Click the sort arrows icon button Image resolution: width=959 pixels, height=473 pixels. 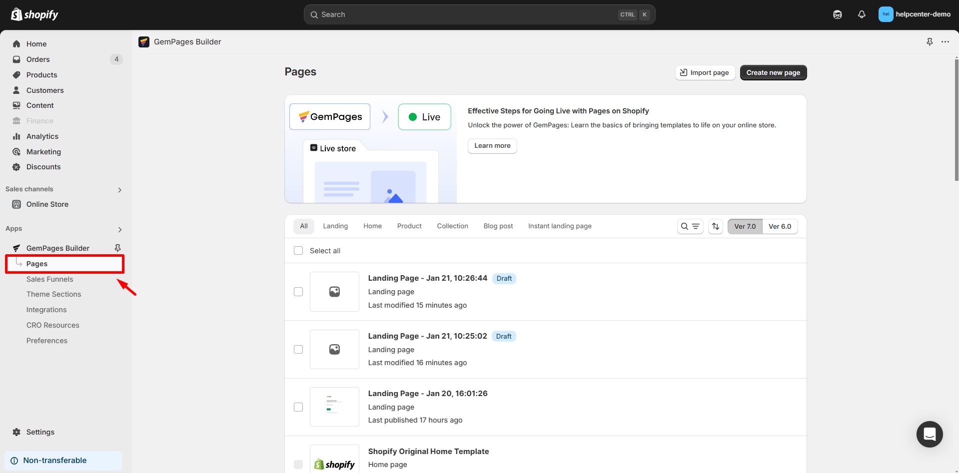coord(716,226)
